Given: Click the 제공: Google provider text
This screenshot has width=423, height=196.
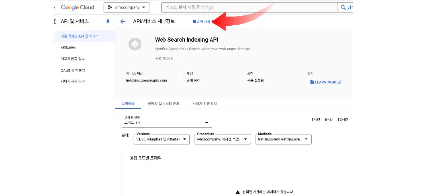Looking at the screenshot, I should point(164,58).
